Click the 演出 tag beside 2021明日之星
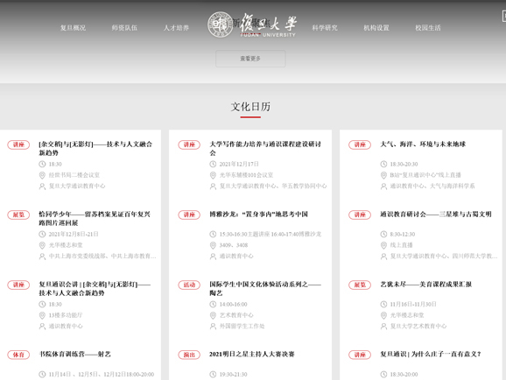506x380 pixels. point(189,355)
